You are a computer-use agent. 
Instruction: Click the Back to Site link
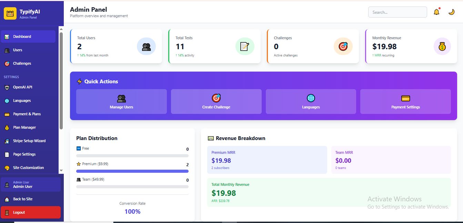click(x=23, y=199)
